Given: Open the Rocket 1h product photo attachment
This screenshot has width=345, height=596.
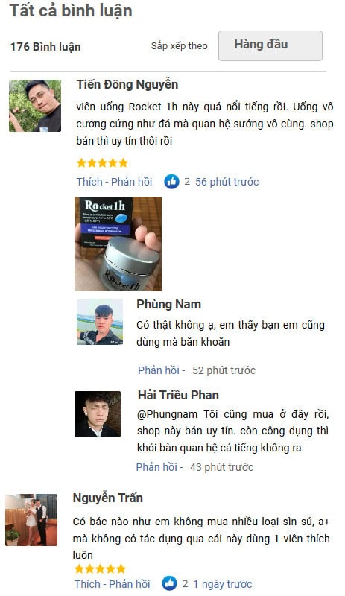Looking at the screenshot, I should [118, 244].
